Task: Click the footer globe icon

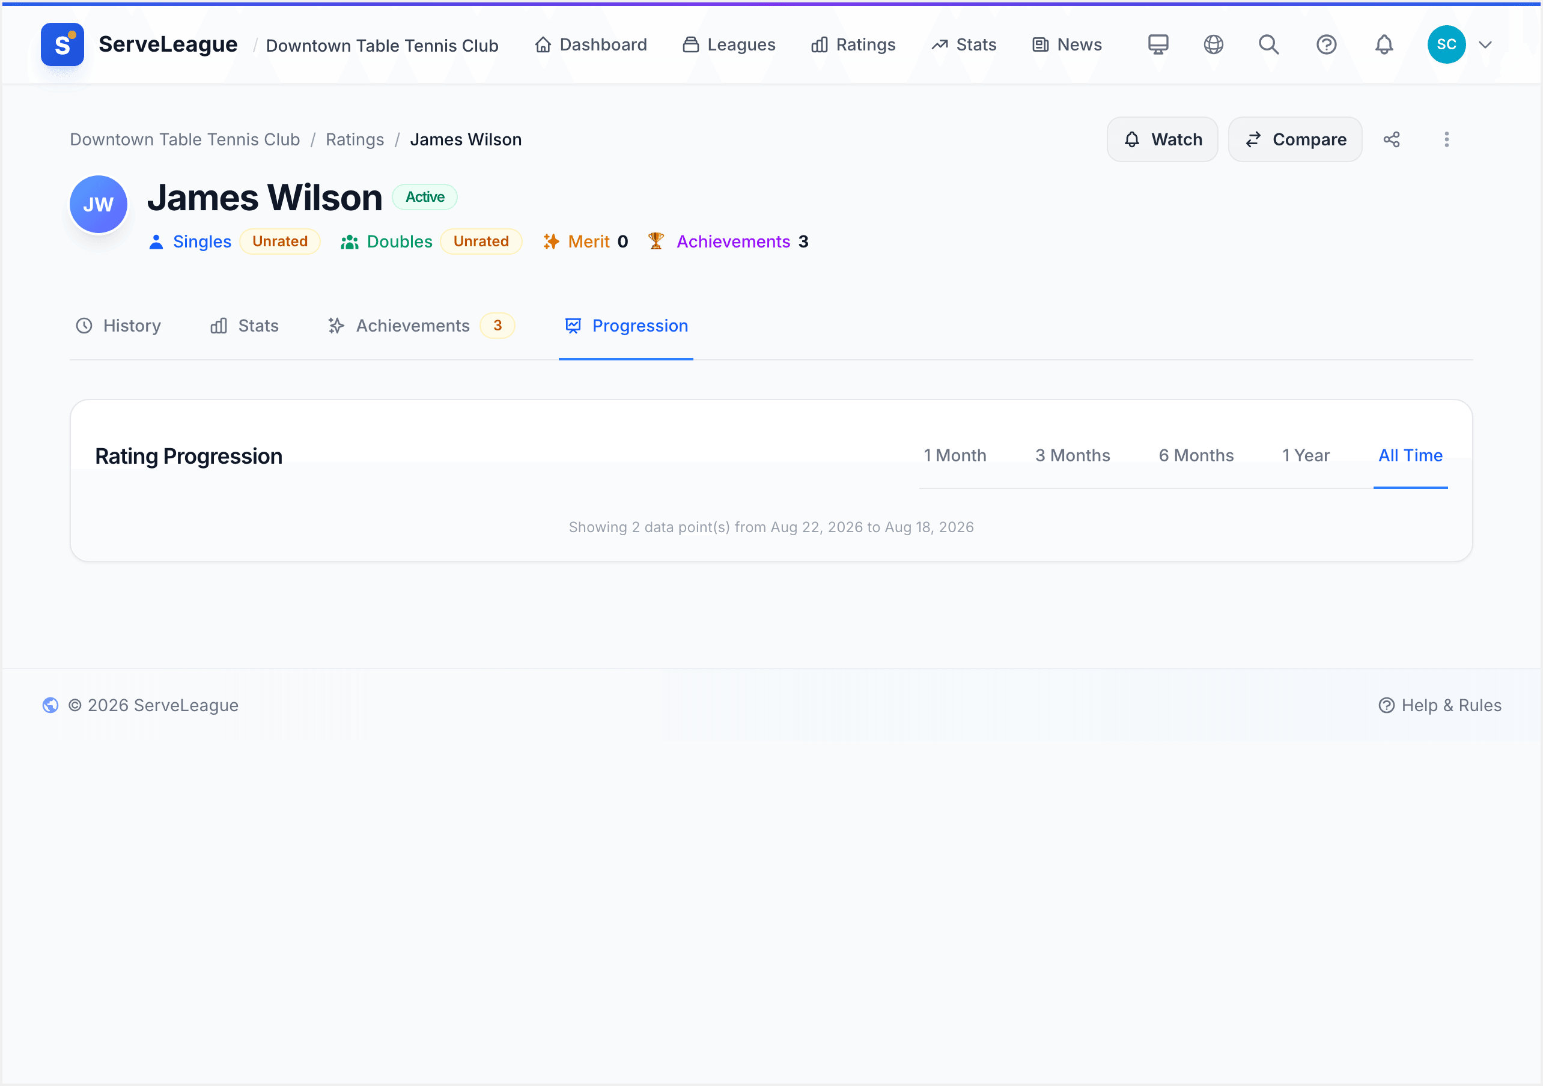Action: point(50,705)
